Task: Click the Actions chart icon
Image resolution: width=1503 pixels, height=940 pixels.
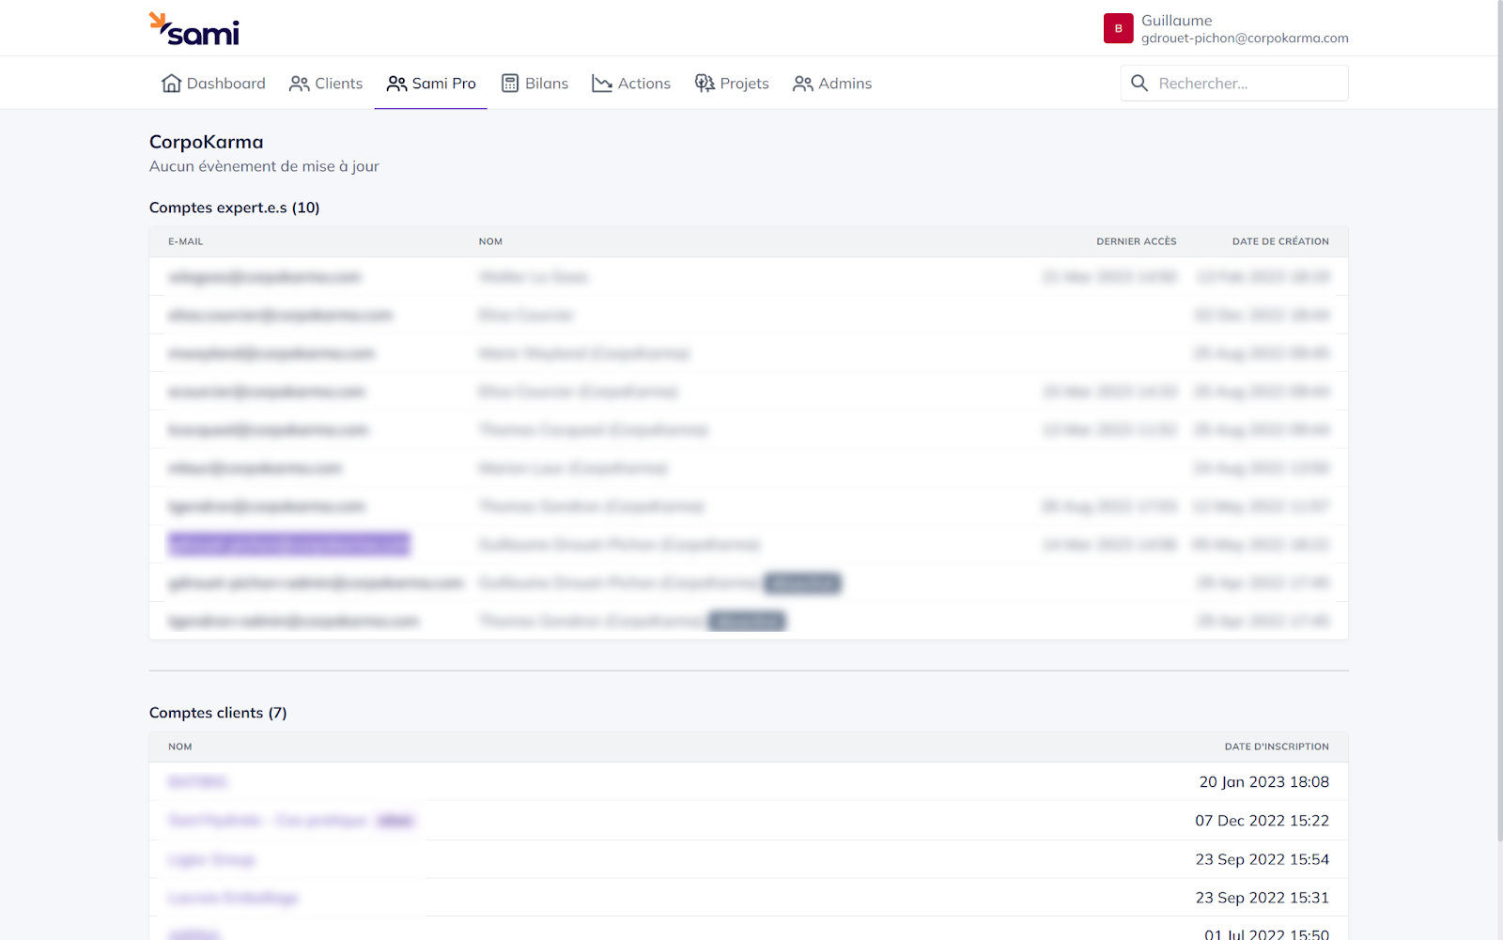Action: pyautogui.click(x=602, y=84)
